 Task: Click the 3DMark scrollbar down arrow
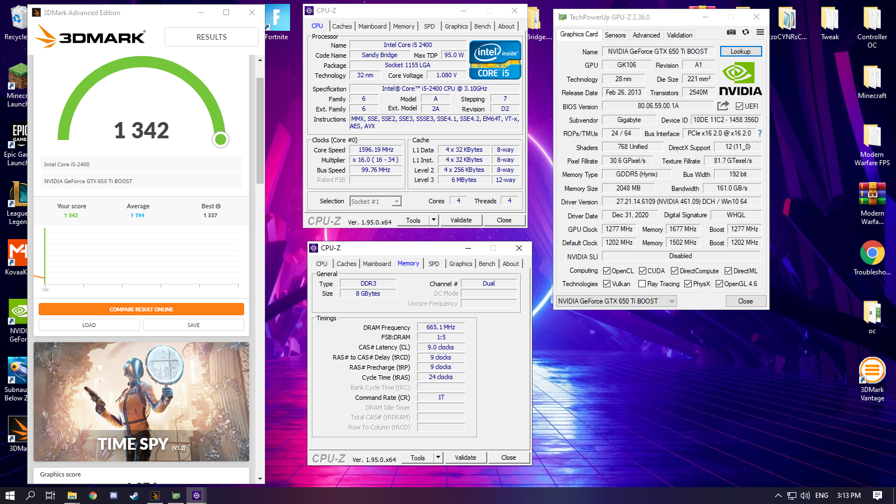point(260,479)
